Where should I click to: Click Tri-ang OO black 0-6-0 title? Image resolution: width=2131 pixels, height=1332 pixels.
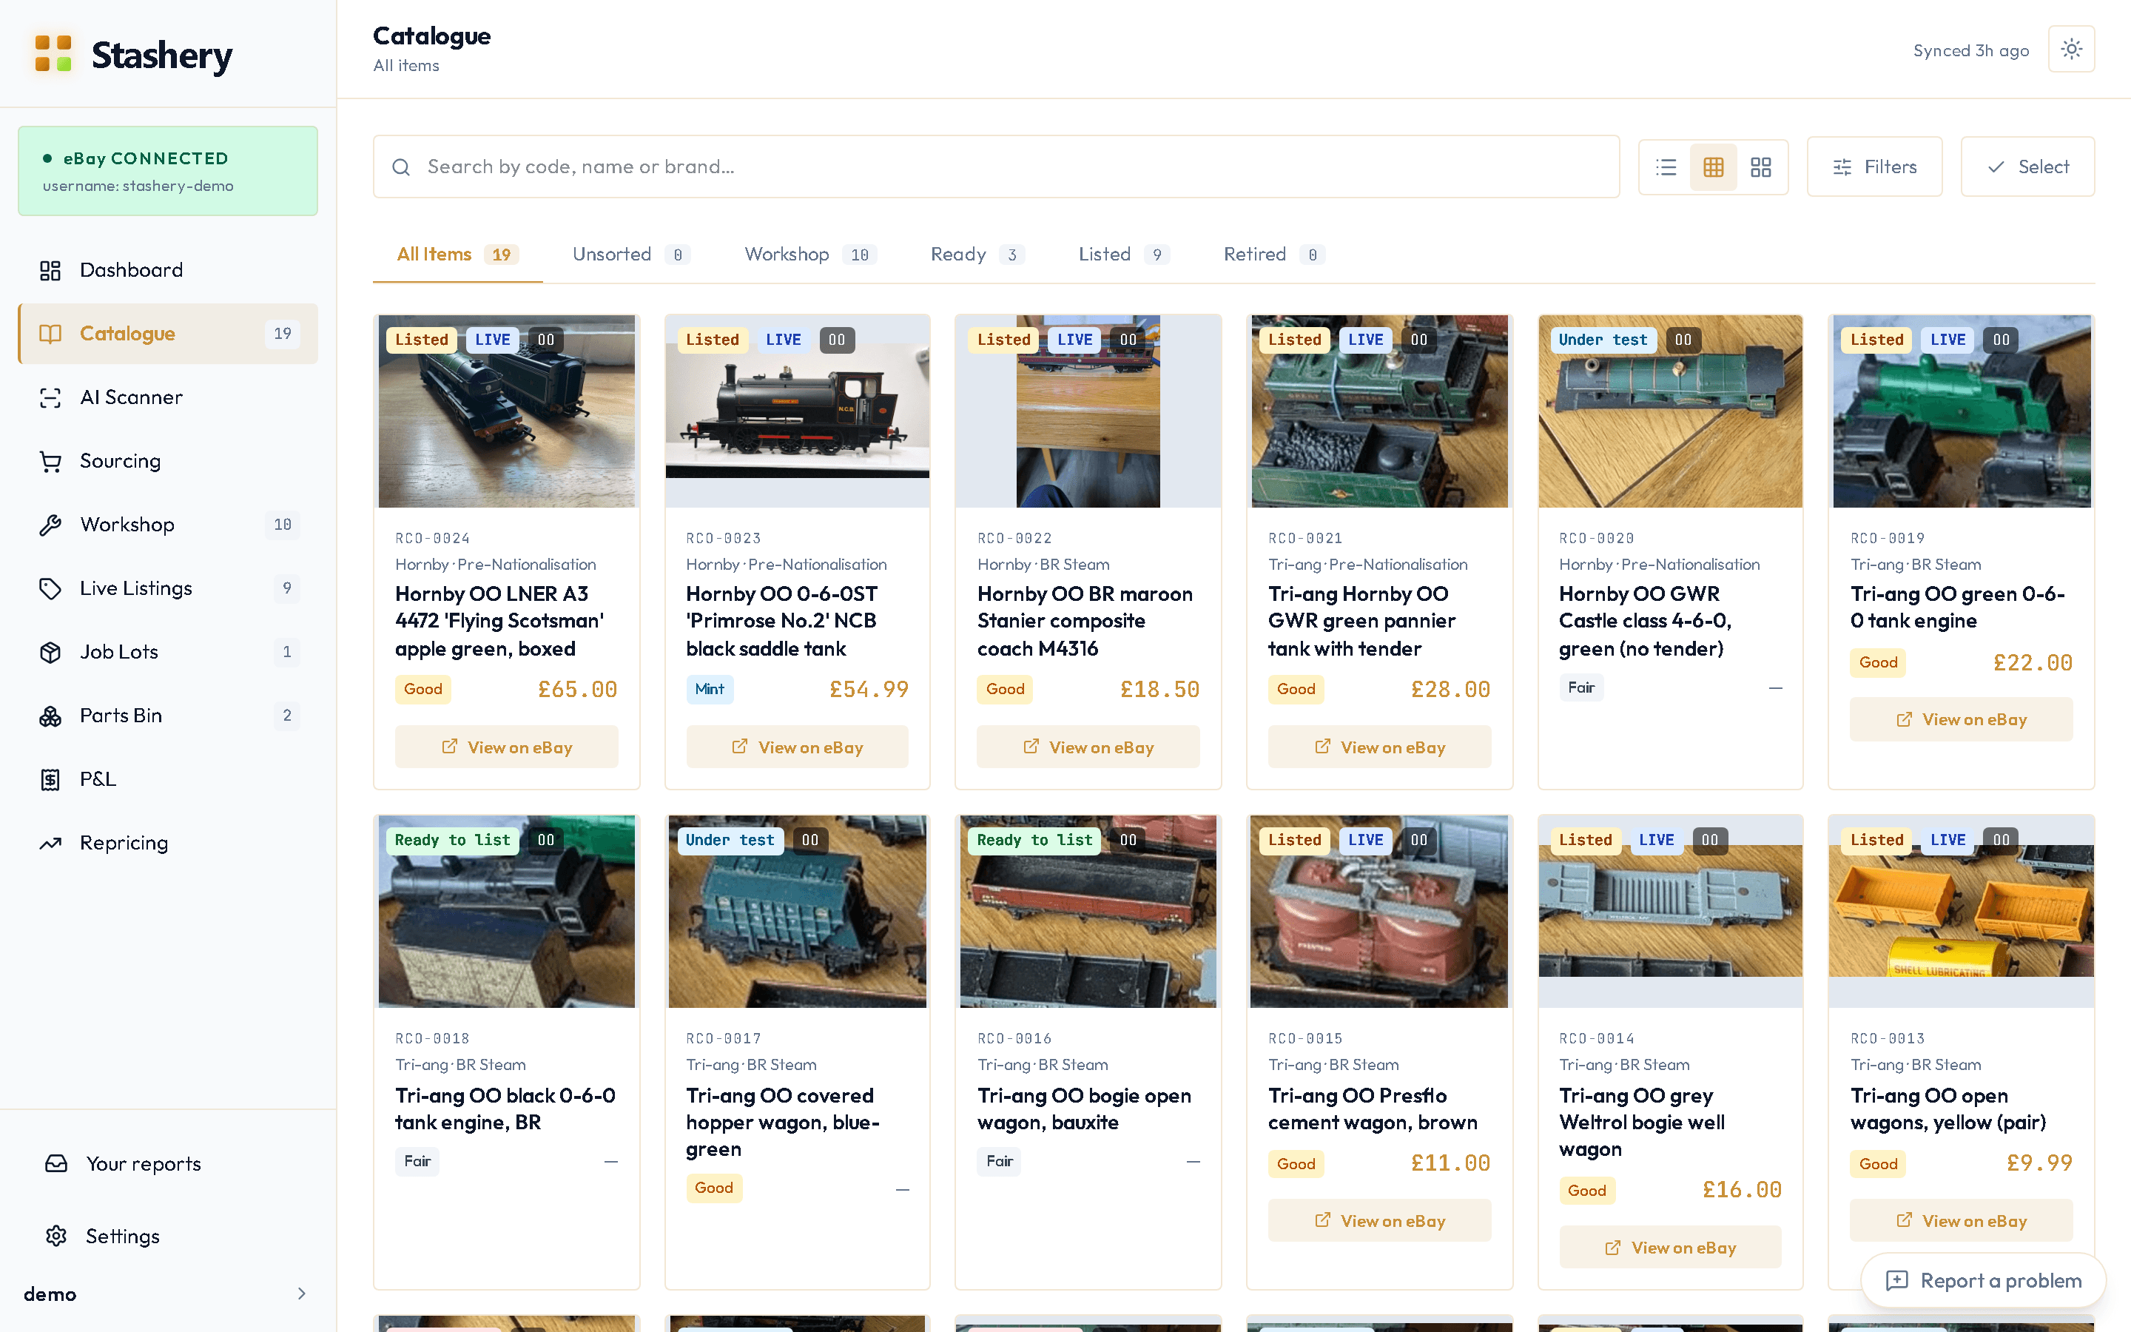505,1109
